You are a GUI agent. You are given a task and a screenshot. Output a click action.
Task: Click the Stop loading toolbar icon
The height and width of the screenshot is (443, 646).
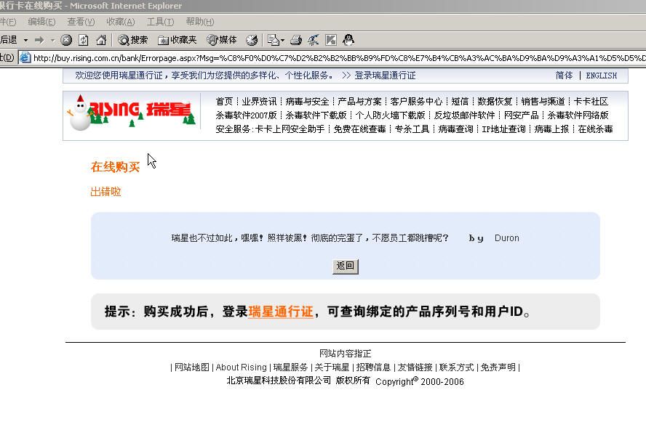pos(66,40)
